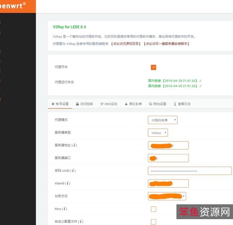Focus the 服务器地址 input field
Screen dimensions: 233x225
(x=168, y=145)
